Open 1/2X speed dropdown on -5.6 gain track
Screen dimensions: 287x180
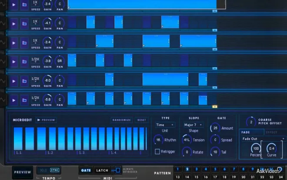tap(35, 98)
